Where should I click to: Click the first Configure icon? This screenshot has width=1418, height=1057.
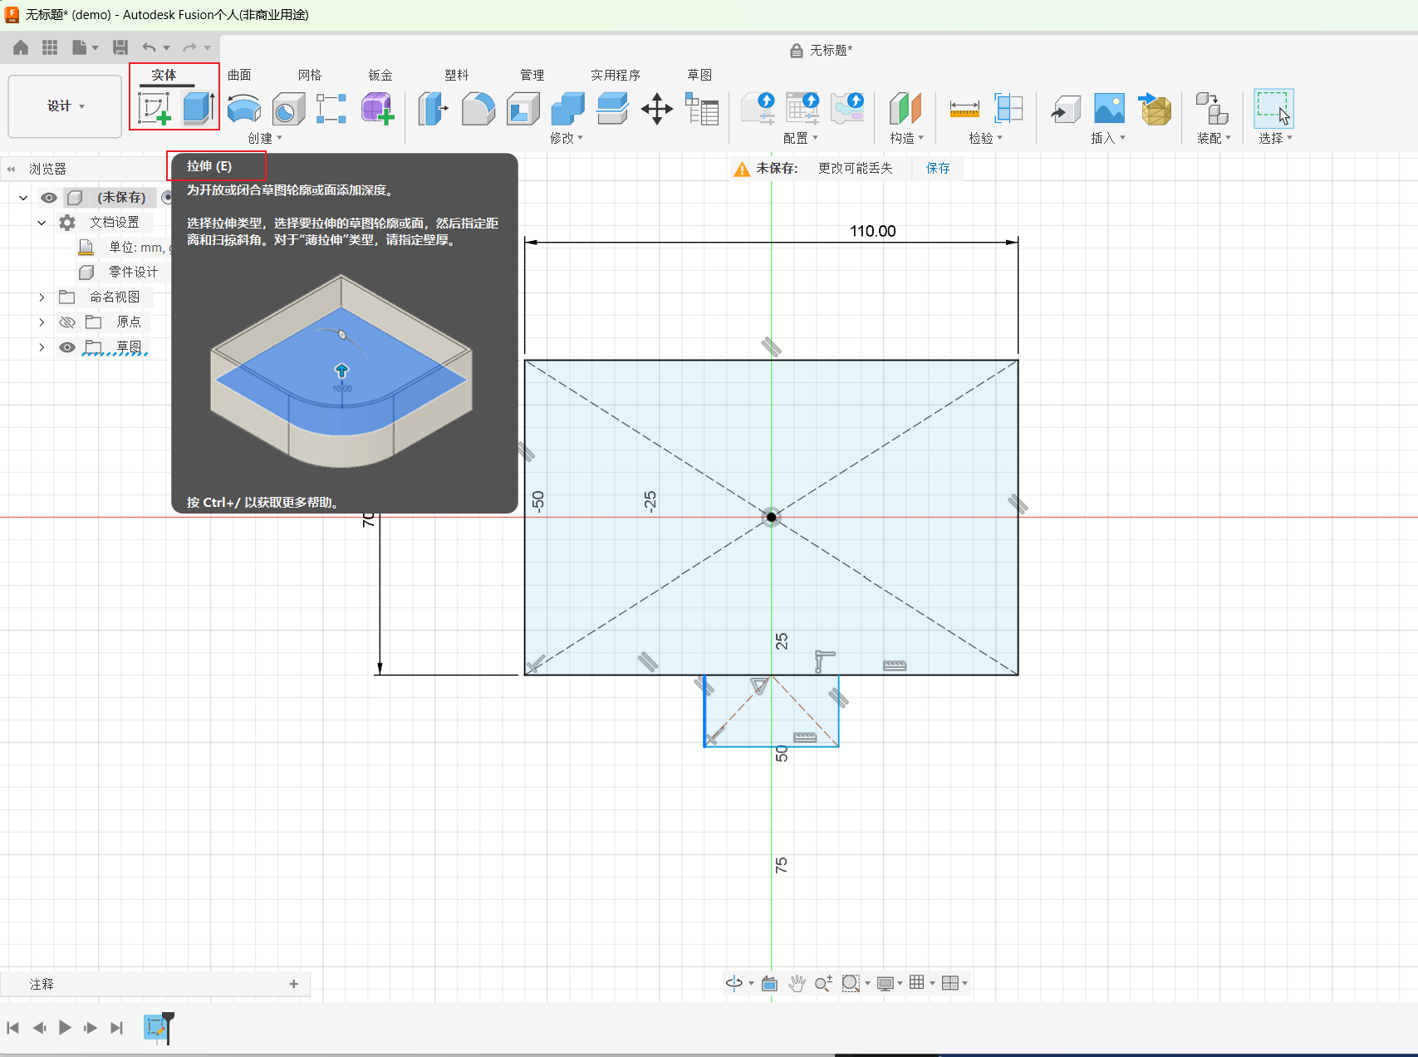(x=758, y=109)
